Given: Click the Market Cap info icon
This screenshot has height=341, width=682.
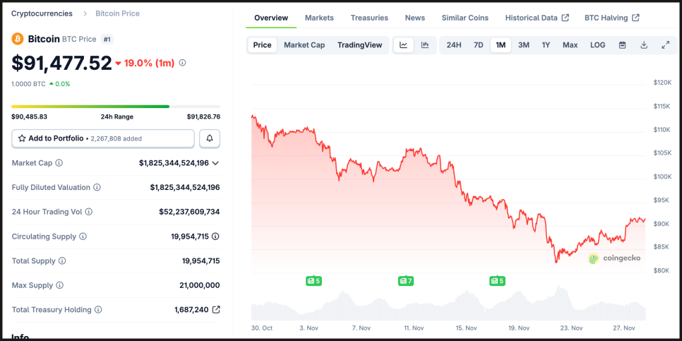Looking at the screenshot, I should pyautogui.click(x=59, y=163).
